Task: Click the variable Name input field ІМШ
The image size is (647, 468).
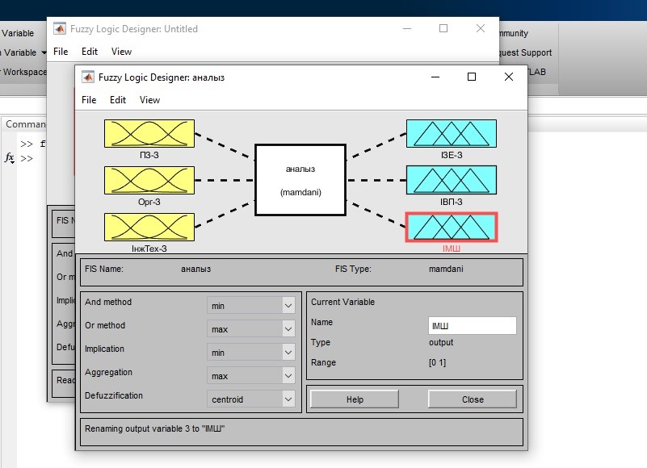Action: click(x=473, y=325)
